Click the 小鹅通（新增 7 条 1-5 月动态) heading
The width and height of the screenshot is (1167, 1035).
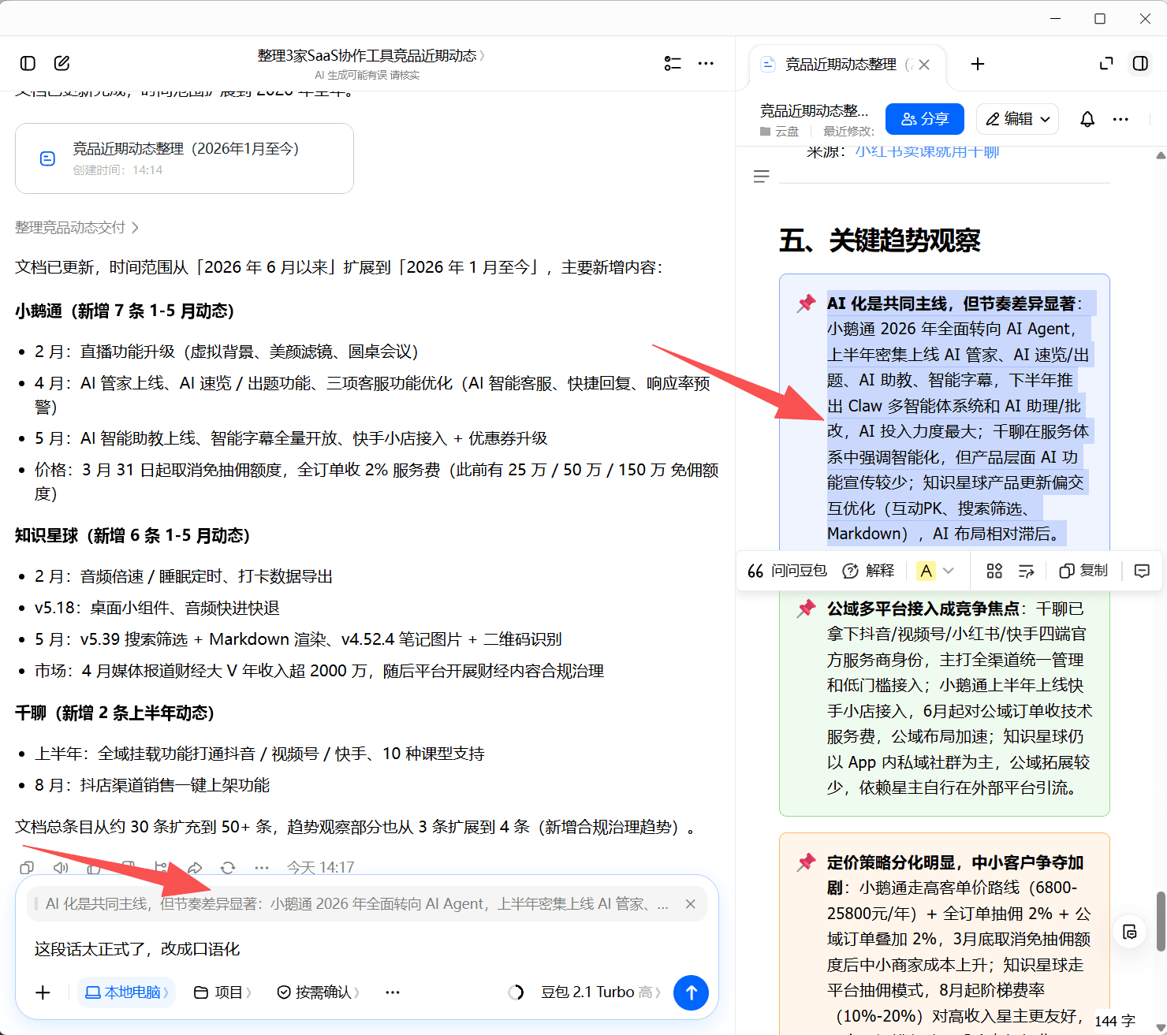pos(125,311)
